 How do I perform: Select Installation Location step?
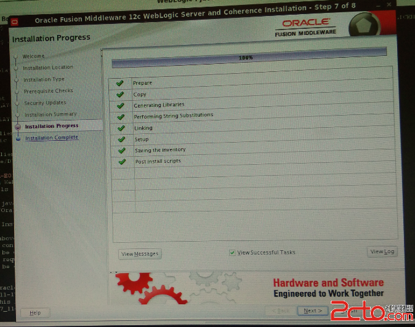(48, 68)
